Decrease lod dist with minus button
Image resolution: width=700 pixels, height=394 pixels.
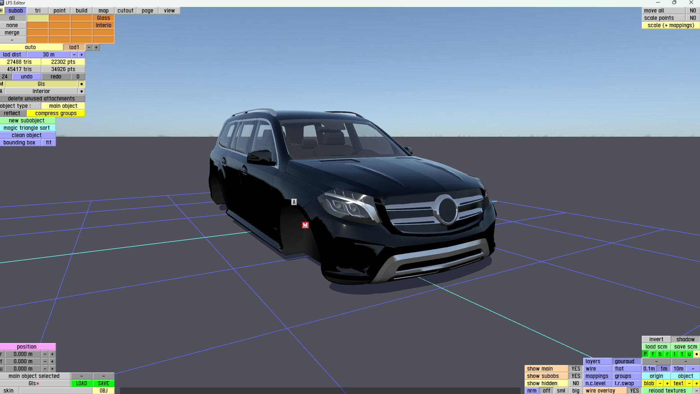[74, 55]
